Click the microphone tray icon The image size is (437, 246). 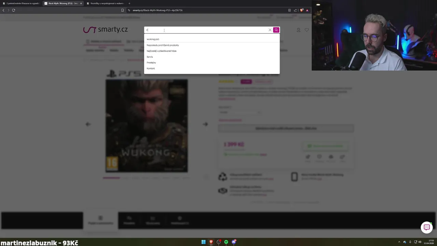[x=410, y=242]
